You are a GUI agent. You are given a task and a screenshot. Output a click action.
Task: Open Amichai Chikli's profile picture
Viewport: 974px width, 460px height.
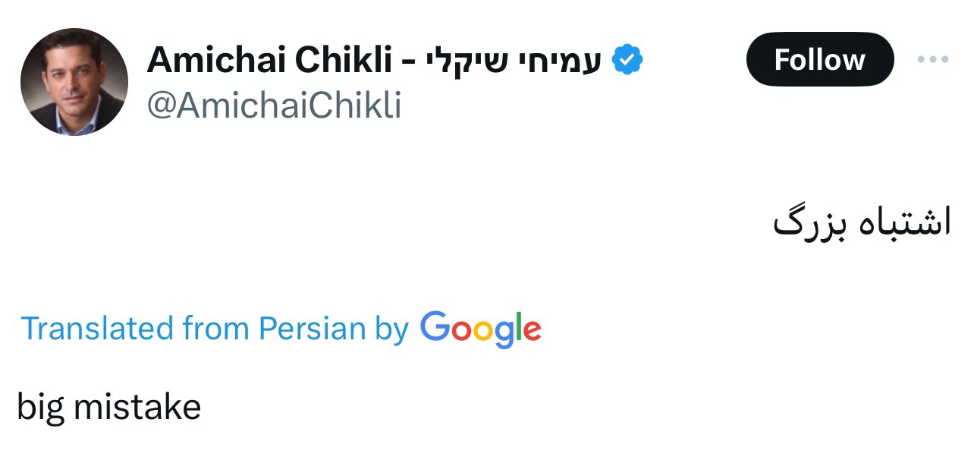tap(74, 82)
